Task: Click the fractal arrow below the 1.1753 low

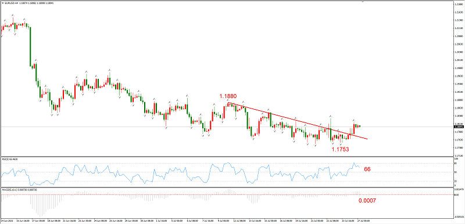Action: (340, 145)
